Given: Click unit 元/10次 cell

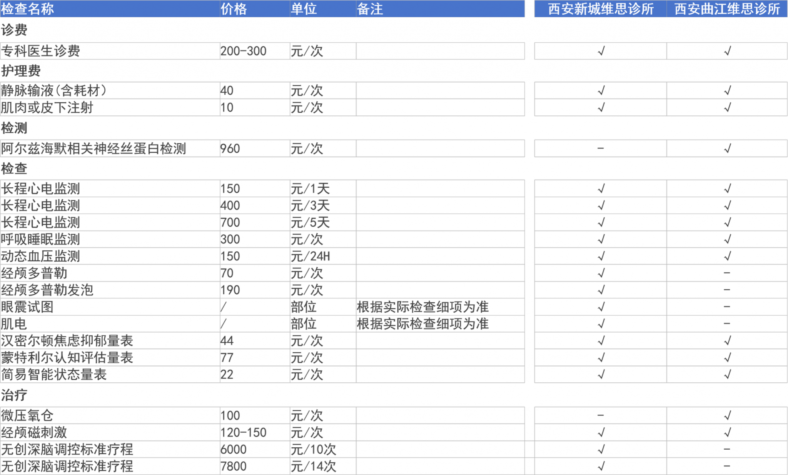Looking at the screenshot, I should click(323, 449).
